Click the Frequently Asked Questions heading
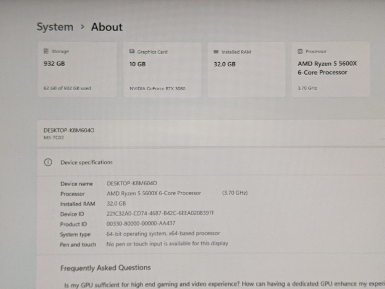 click(105, 268)
